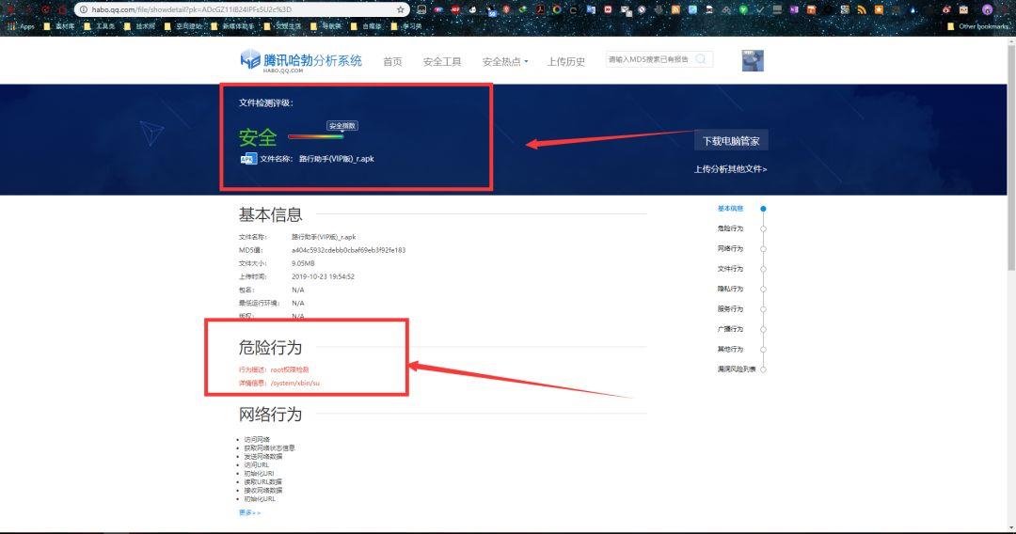Click the Tencent Habo logo

300,60
